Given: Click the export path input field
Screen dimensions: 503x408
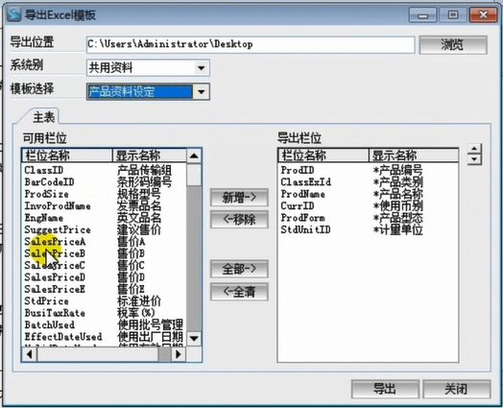Looking at the screenshot, I should [251, 44].
